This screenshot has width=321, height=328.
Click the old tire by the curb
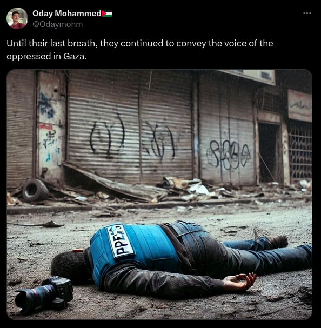click(35, 190)
